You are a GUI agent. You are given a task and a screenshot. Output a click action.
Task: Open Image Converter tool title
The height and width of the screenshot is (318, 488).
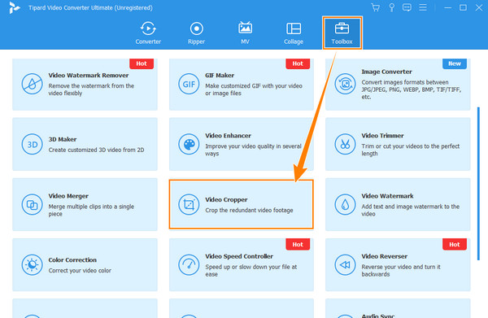point(386,72)
